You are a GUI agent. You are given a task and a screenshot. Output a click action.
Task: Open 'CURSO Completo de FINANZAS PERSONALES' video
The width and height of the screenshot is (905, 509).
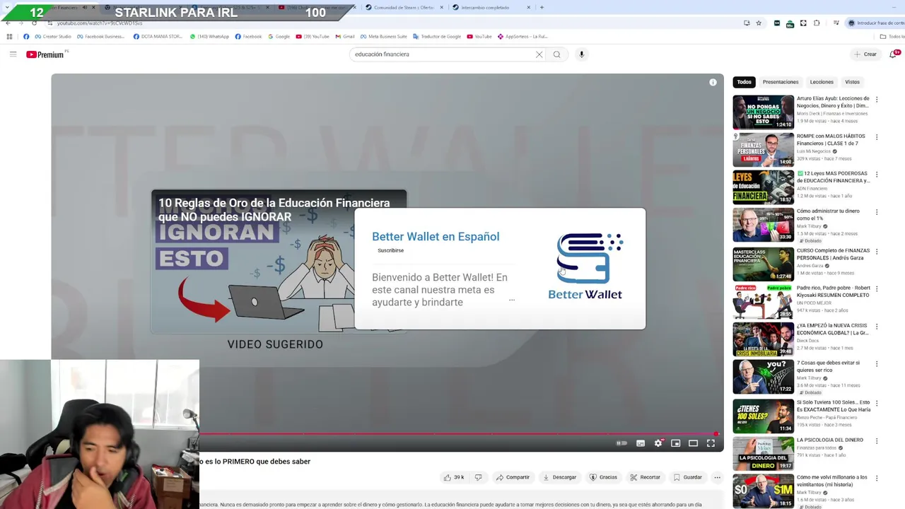[x=833, y=254]
